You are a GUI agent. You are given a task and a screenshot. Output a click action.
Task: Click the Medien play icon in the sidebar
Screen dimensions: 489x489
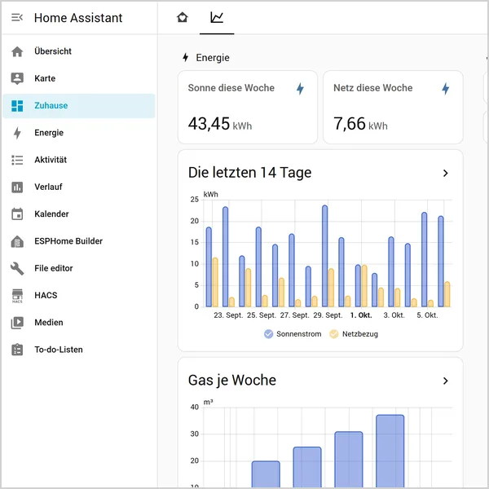[x=17, y=323]
